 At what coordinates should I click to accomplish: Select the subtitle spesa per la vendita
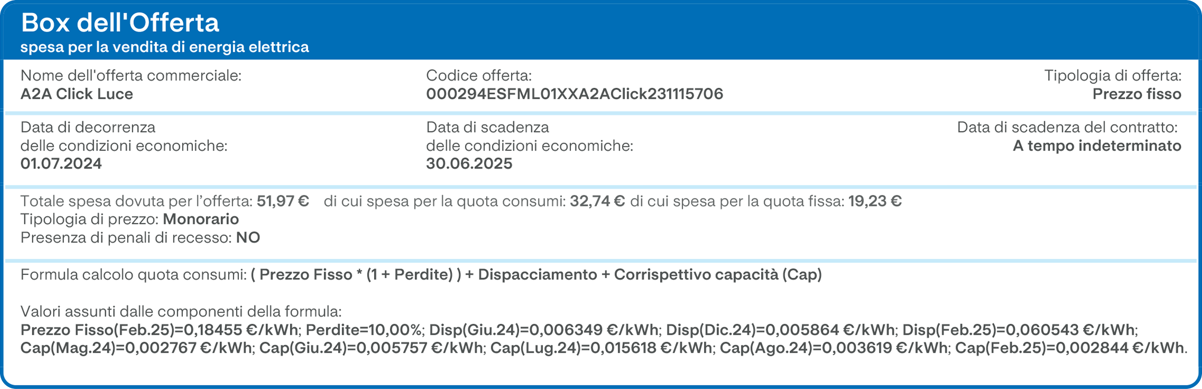[x=164, y=47]
